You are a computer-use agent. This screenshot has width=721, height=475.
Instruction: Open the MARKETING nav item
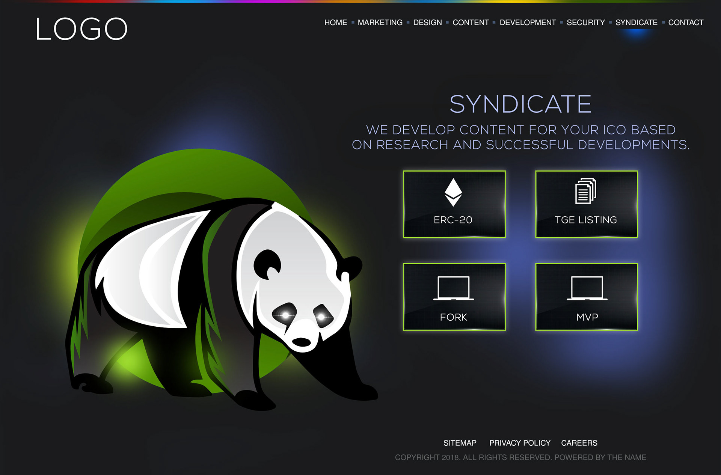tap(380, 23)
